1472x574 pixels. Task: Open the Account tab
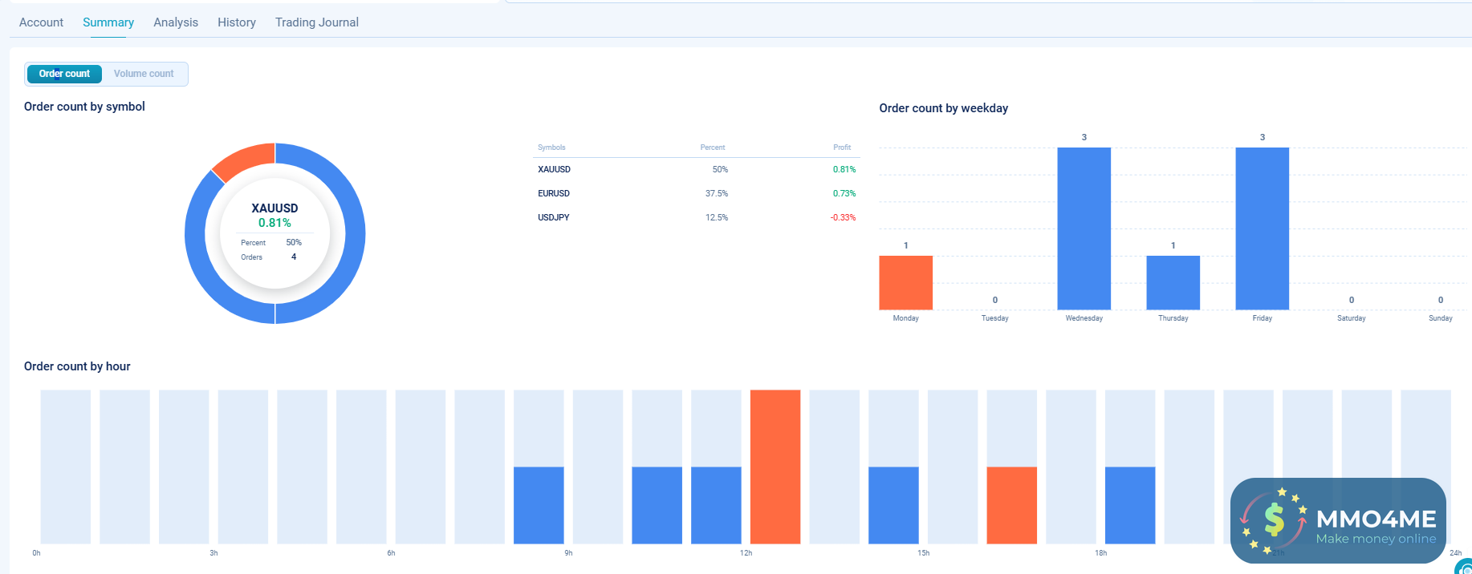(41, 22)
